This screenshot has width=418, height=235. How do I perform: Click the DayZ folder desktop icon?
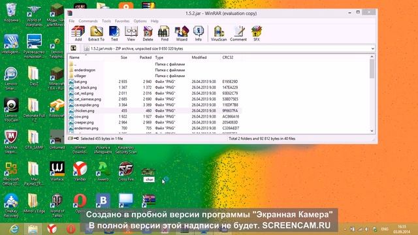pos(33,76)
